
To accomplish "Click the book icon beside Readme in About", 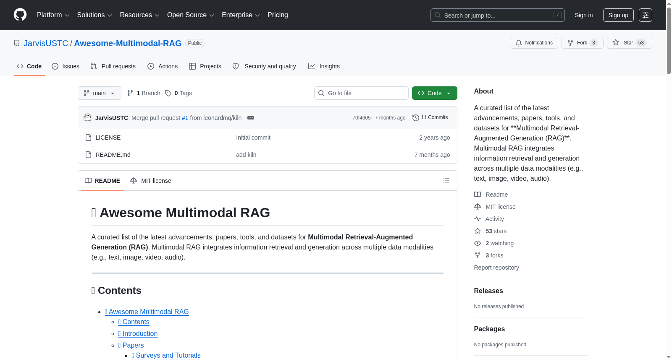I will click(478, 195).
